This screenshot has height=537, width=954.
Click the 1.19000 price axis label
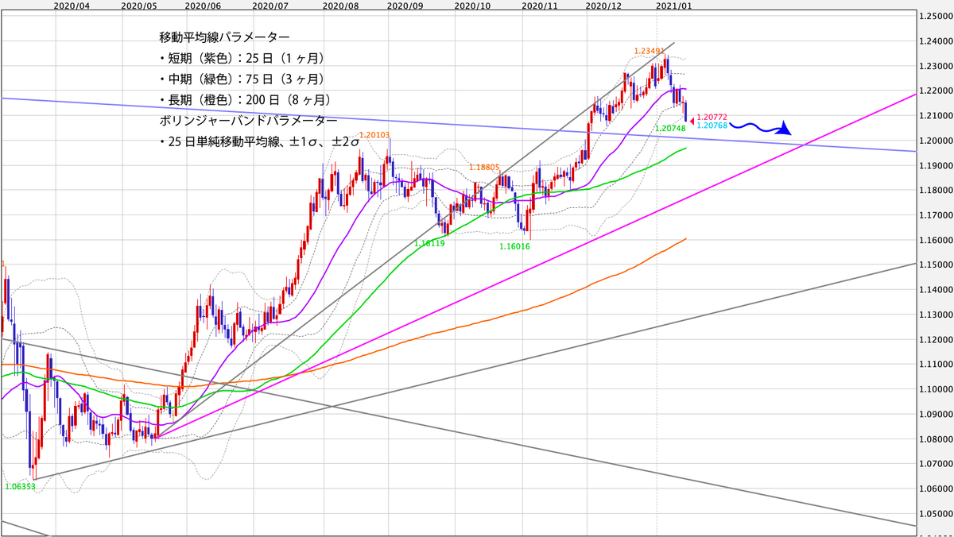(935, 165)
